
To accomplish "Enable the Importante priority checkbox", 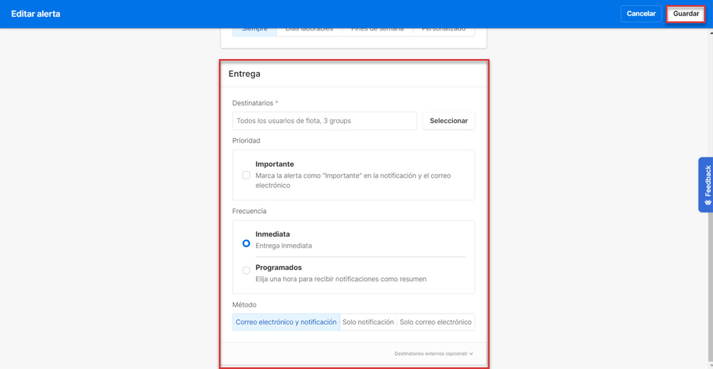I will pos(246,175).
